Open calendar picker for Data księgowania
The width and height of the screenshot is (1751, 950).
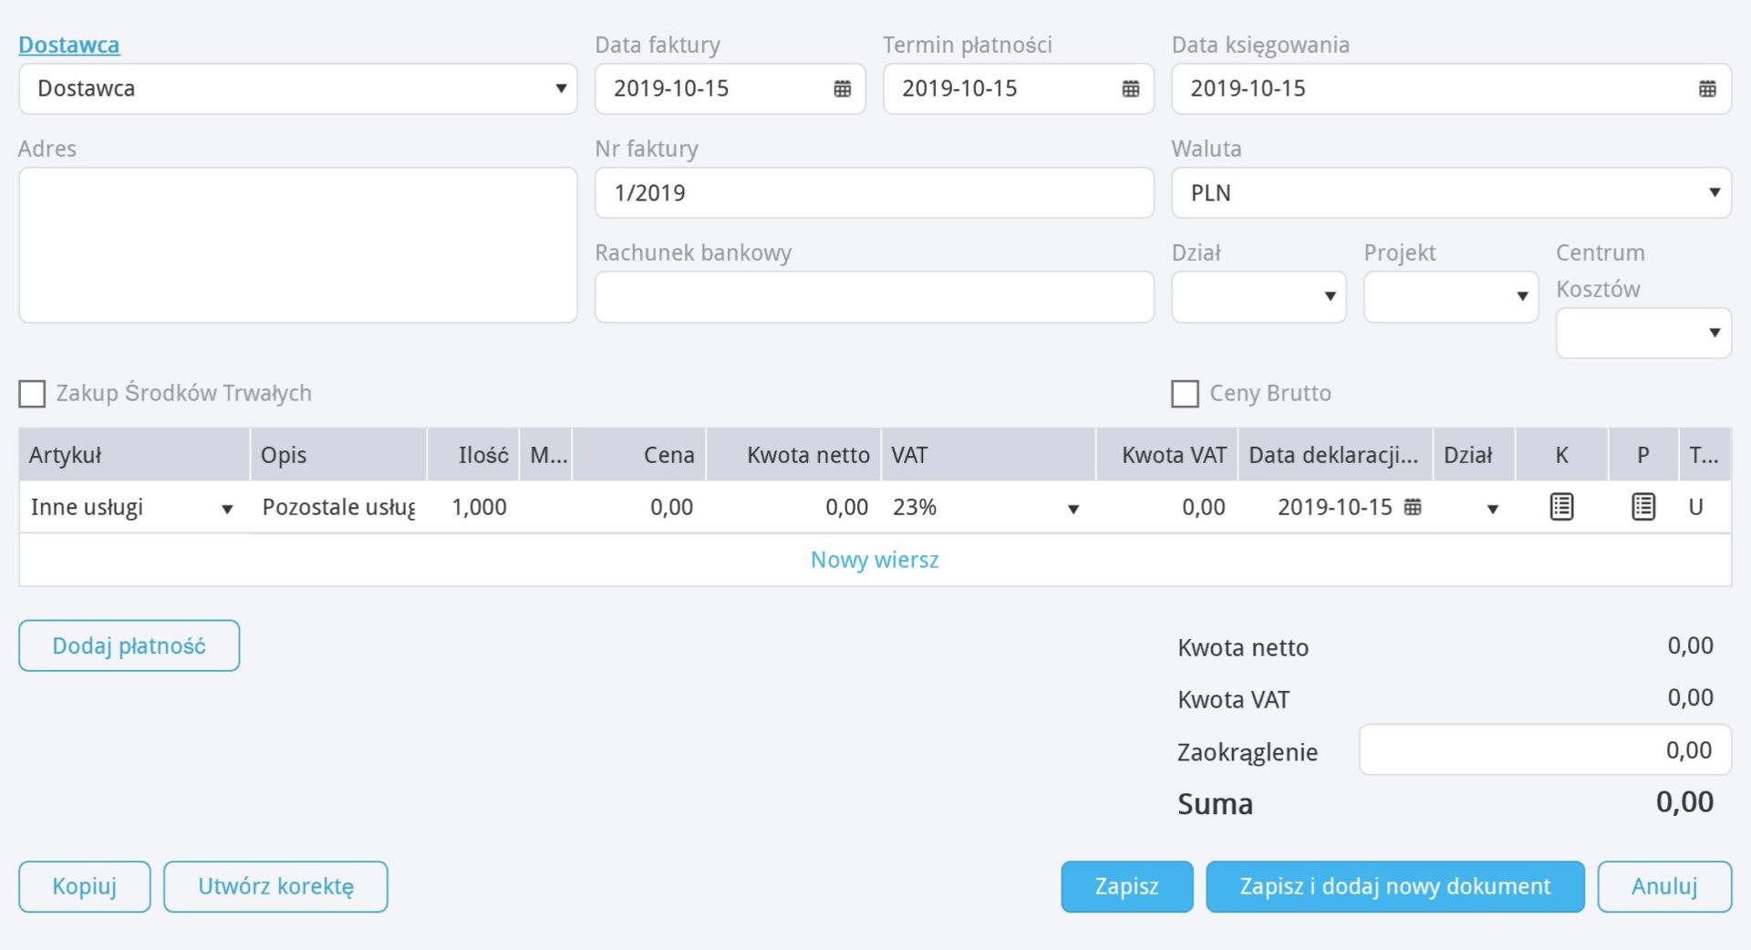1706,88
